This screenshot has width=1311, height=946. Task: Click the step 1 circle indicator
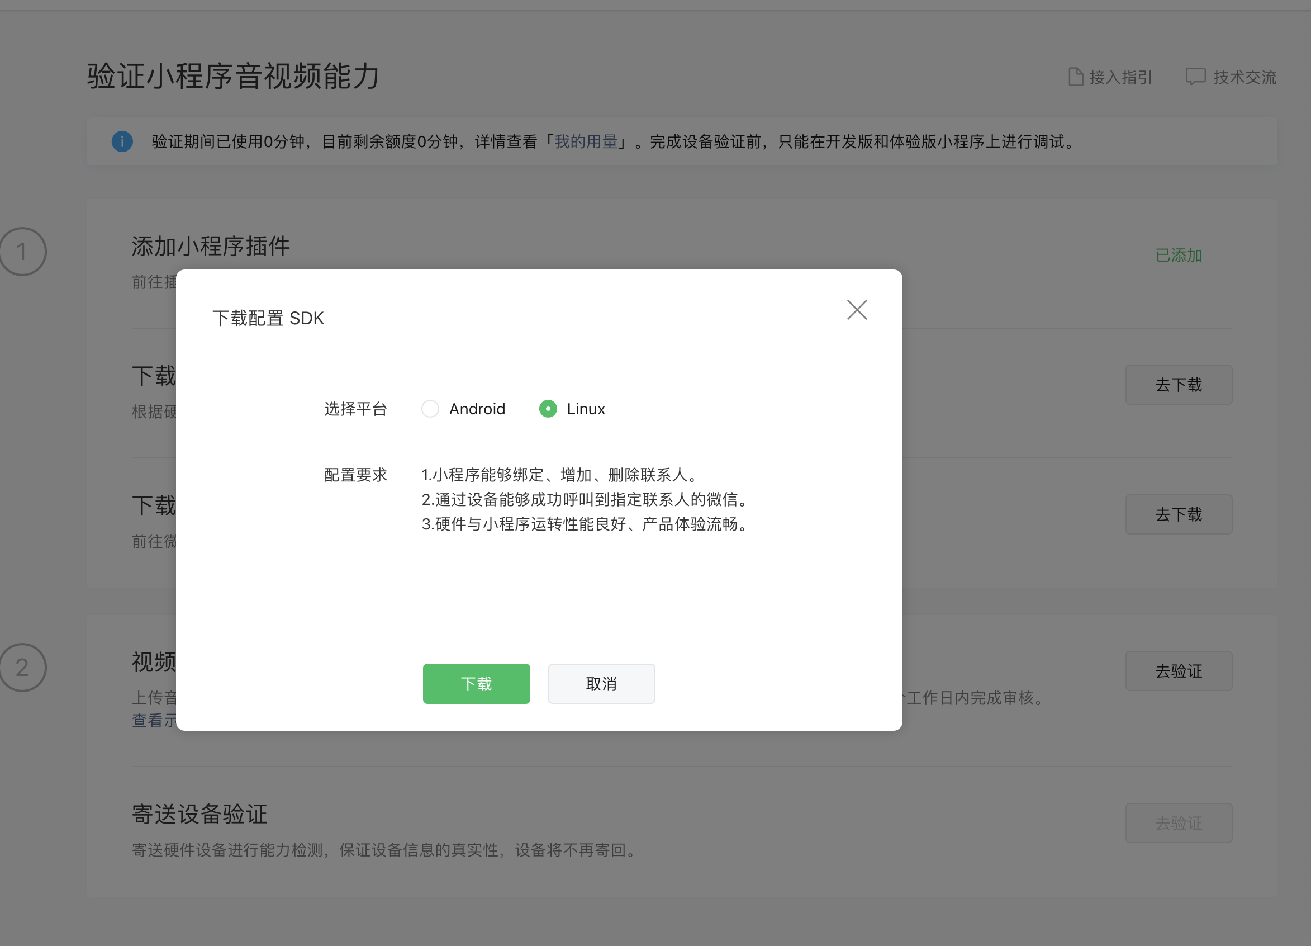click(x=22, y=252)
